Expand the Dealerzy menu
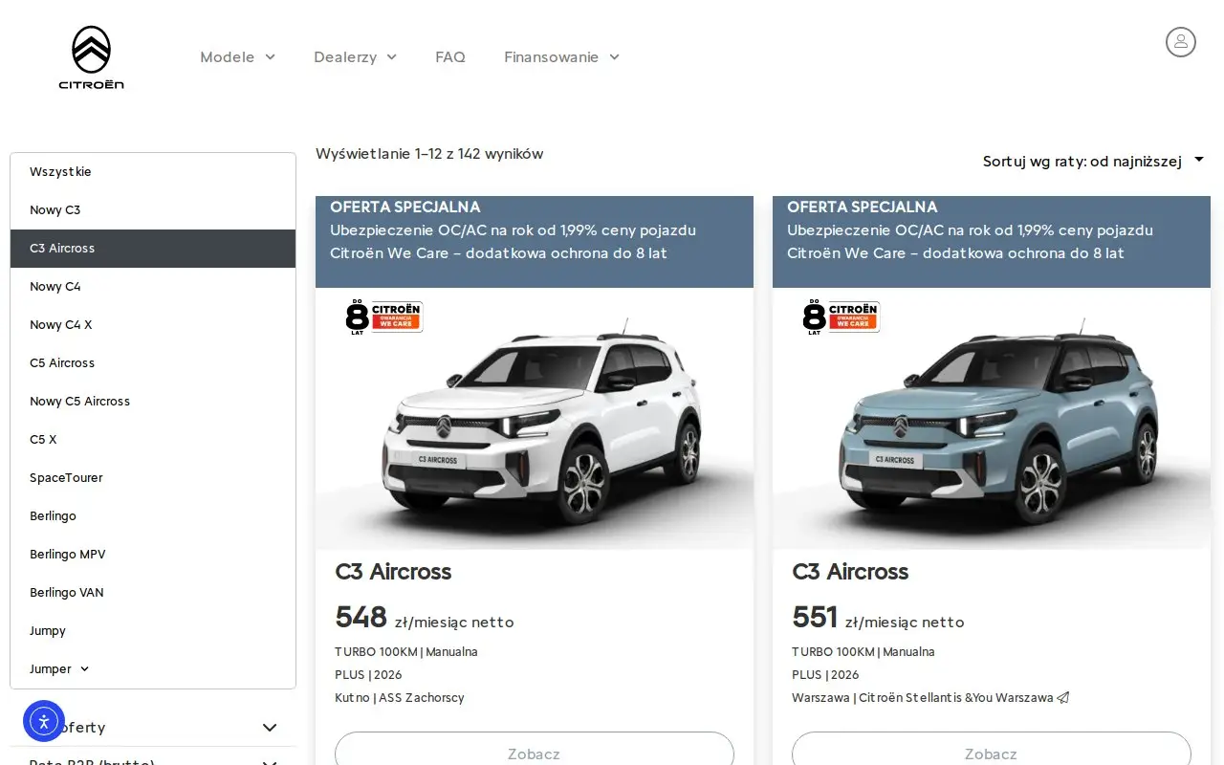The width and height of the screenshot is (1224, 765). coord(355,57)
